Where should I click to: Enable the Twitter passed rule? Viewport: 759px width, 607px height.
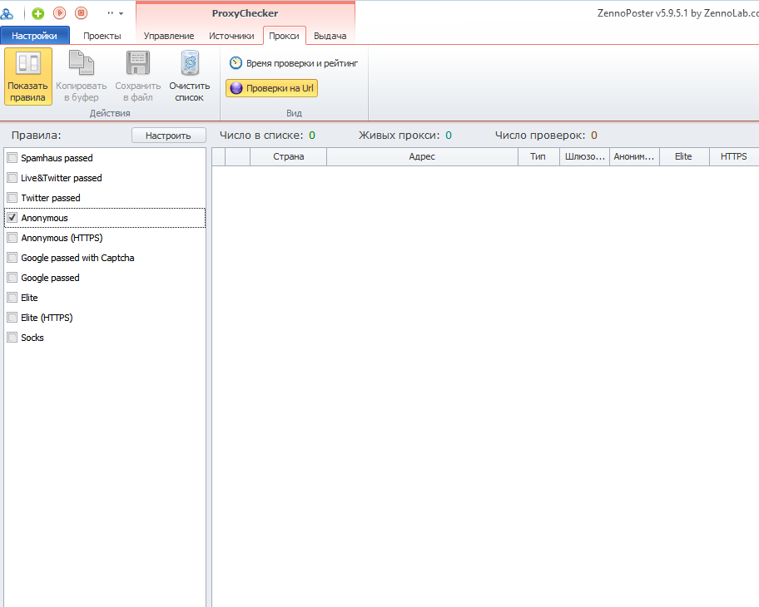click(12, 198)
